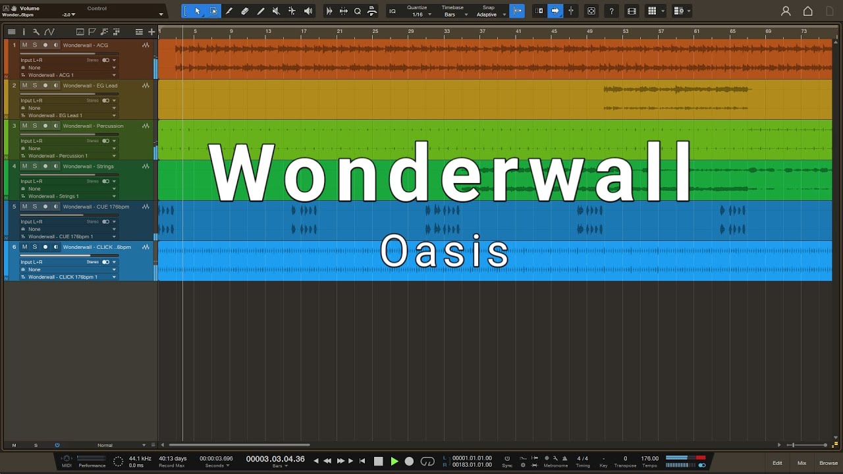
Task: Select the Eraser tool
Action: point(245,11)
